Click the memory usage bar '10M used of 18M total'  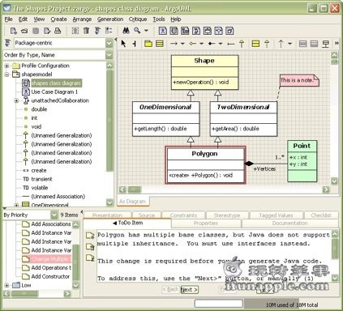292,305
